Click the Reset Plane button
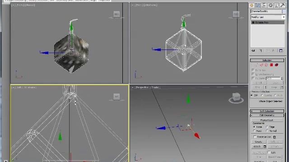Viewport: 289px width, 162px height. point(275,157)
